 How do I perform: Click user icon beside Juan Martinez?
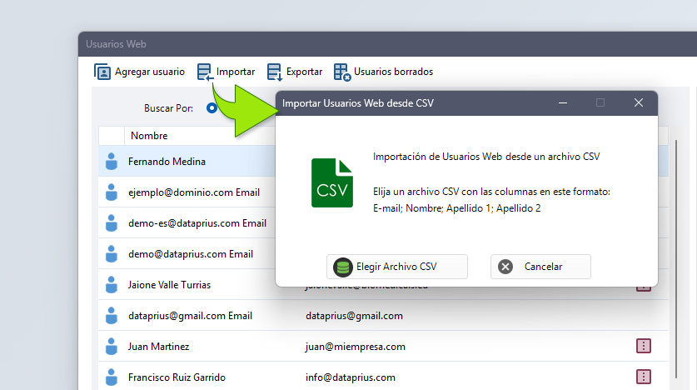click(112, 347)
